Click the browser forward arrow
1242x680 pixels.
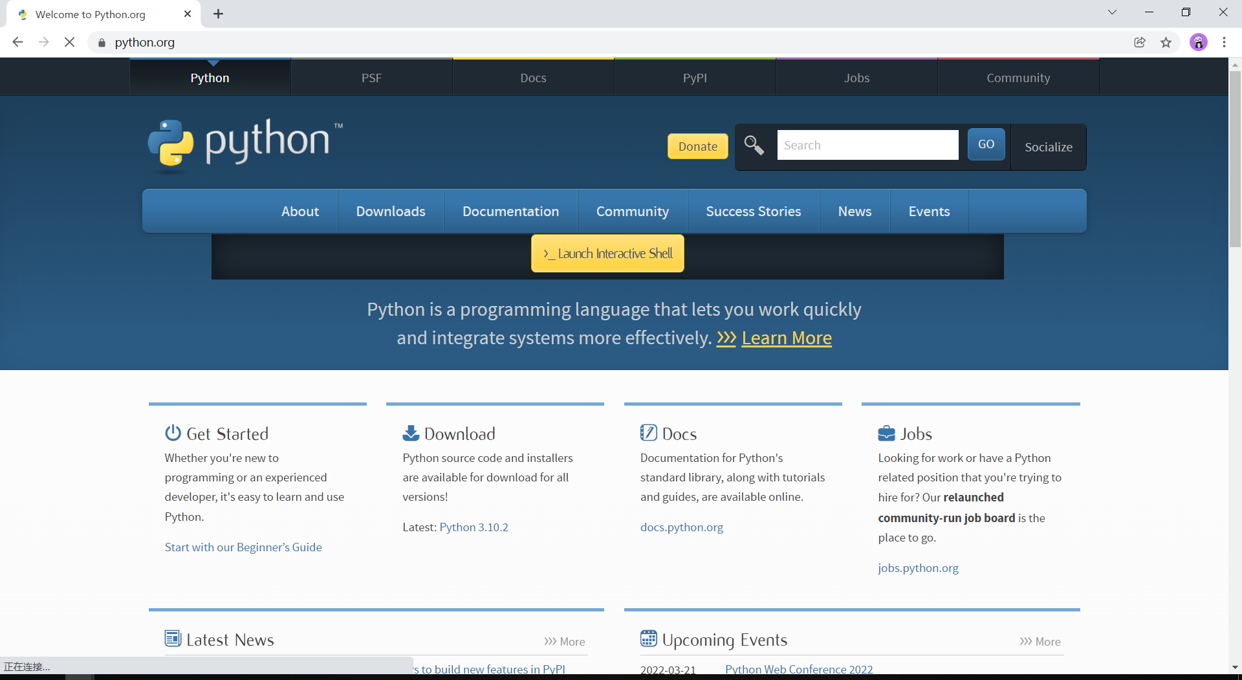pos(43,42)
